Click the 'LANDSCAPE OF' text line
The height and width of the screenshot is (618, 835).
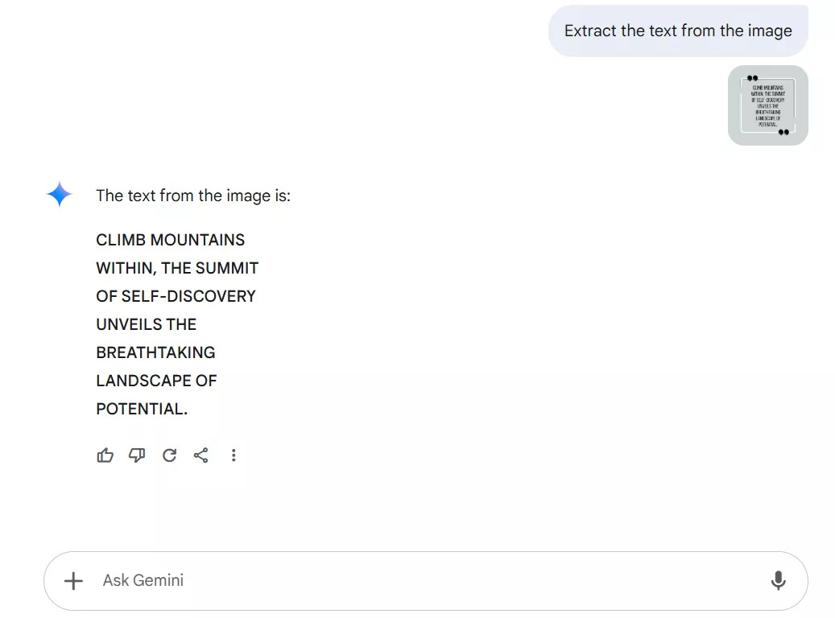pyautogui.click(x=156, y=381)
